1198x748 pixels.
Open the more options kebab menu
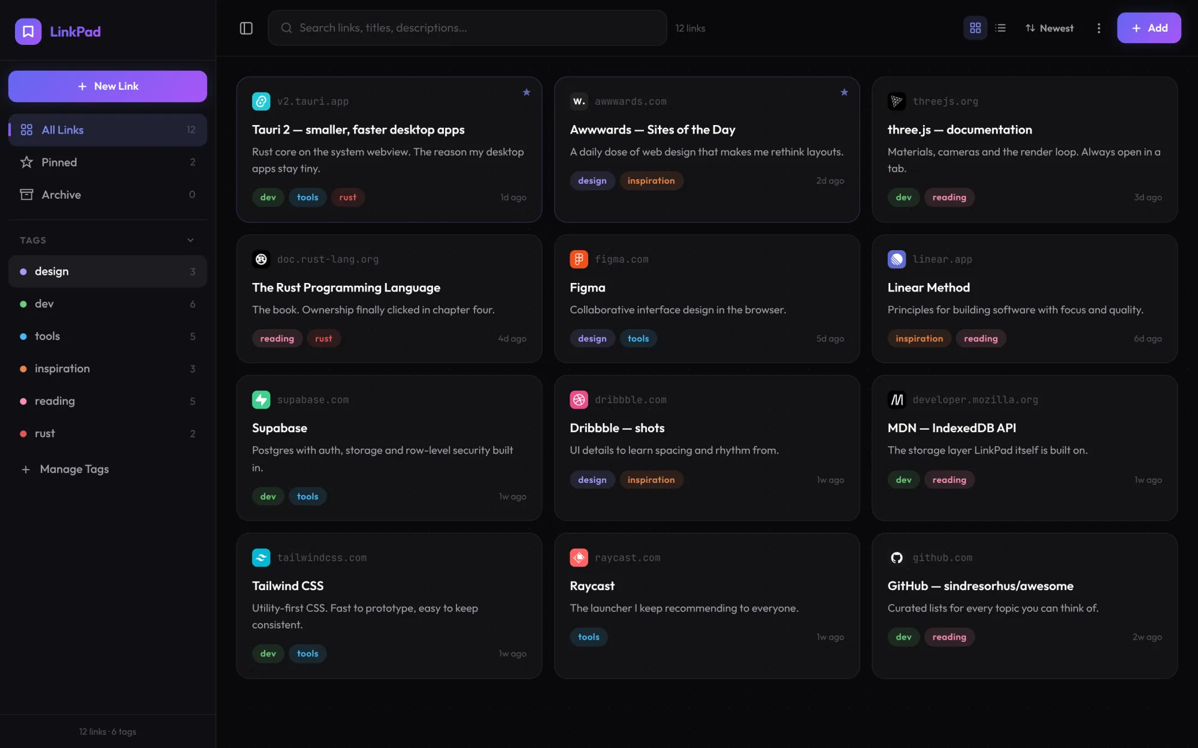coord(1099,28)
